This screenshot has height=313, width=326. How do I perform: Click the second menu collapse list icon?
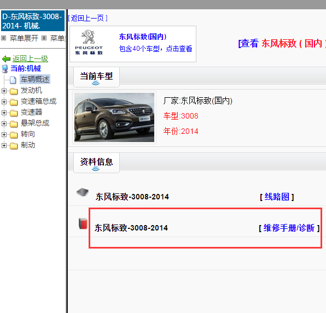[44, 38]
